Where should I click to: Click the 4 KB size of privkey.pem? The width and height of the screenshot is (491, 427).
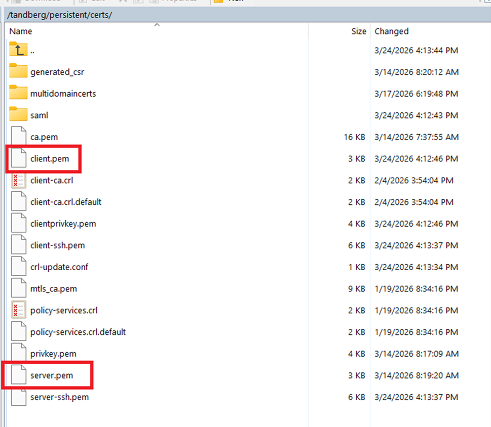[357, 354]
